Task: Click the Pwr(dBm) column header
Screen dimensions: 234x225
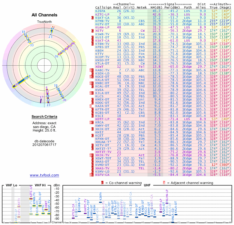Action: pos(172,8)
